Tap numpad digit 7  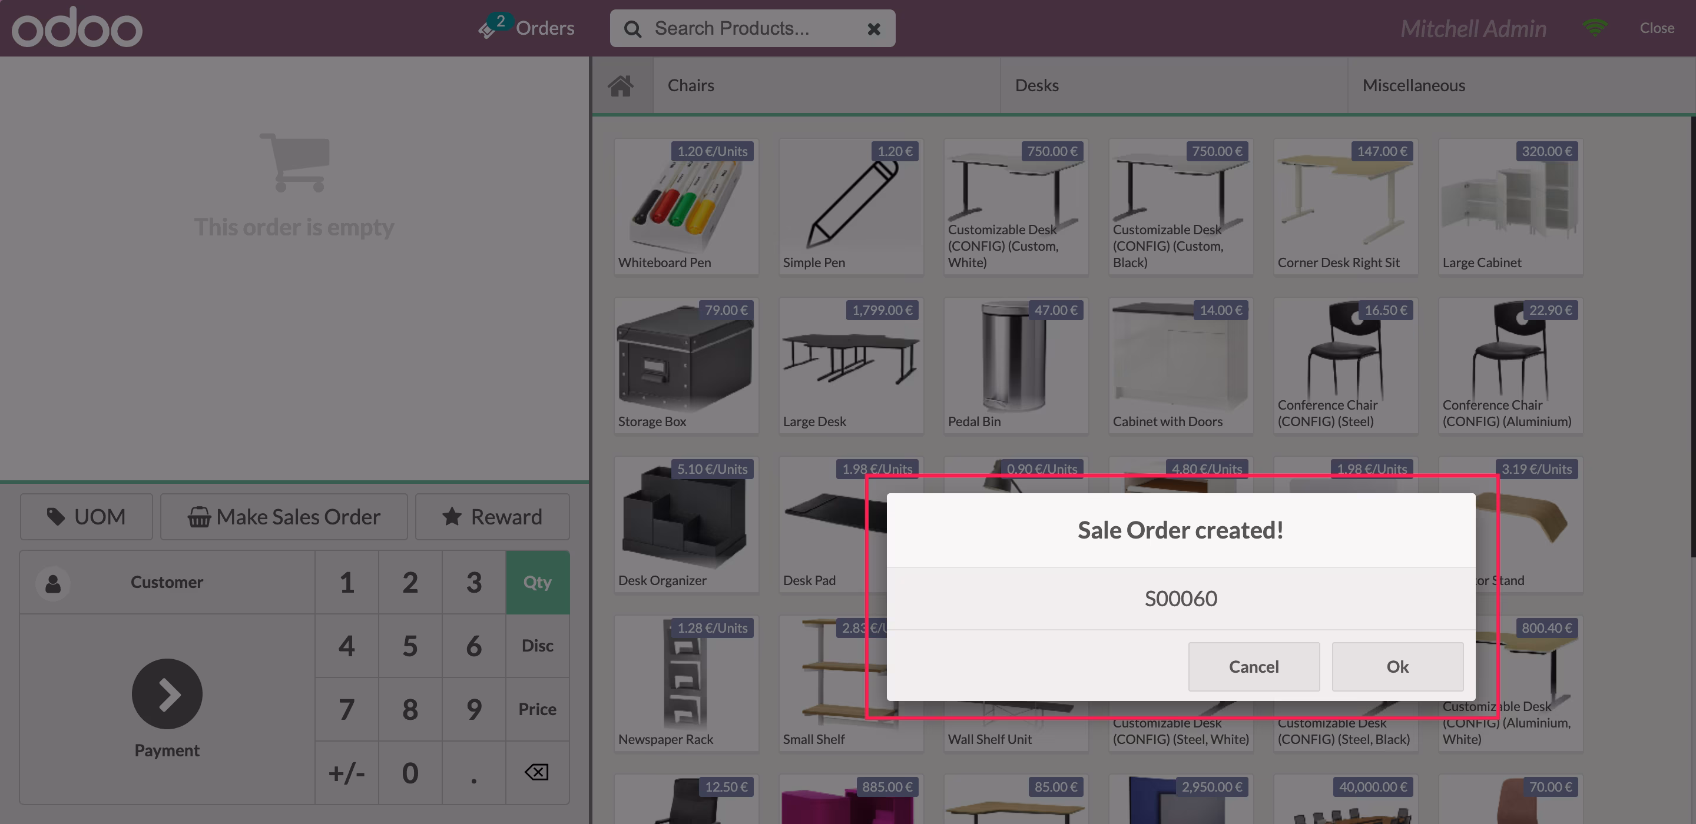(347, 709)
